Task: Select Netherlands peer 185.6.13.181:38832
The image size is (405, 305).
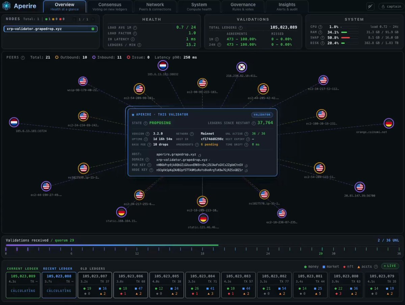Action: point(163,65)
